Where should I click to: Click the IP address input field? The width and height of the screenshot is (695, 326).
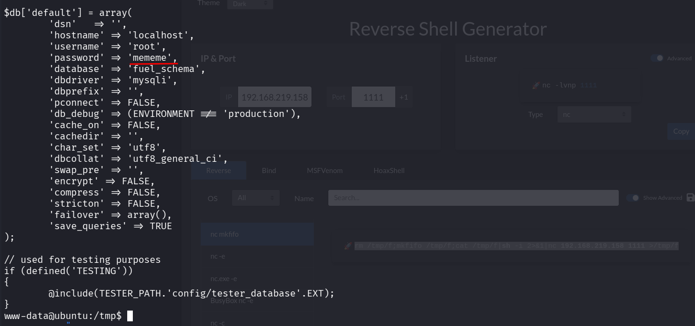(x=275, y=97)
